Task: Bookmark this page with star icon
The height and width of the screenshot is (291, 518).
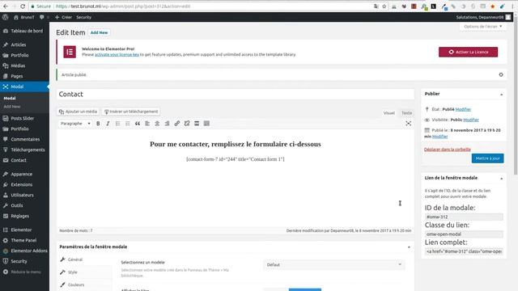Action: [384, 6]
